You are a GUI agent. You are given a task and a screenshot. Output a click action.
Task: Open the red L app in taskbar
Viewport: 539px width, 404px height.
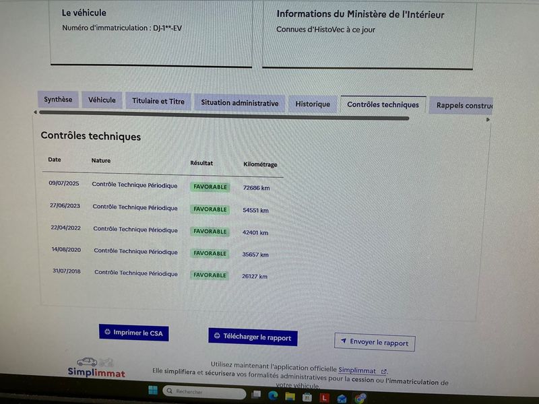(x=324, y=398)
